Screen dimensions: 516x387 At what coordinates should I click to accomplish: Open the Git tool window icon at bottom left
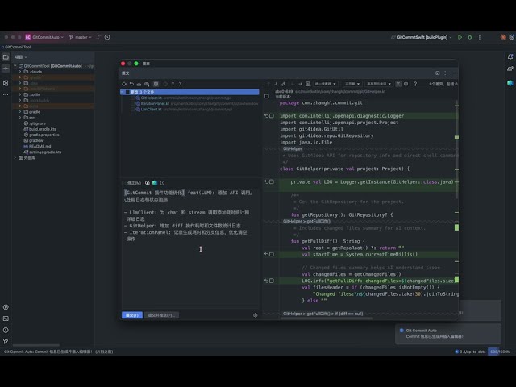coord(6,341)
